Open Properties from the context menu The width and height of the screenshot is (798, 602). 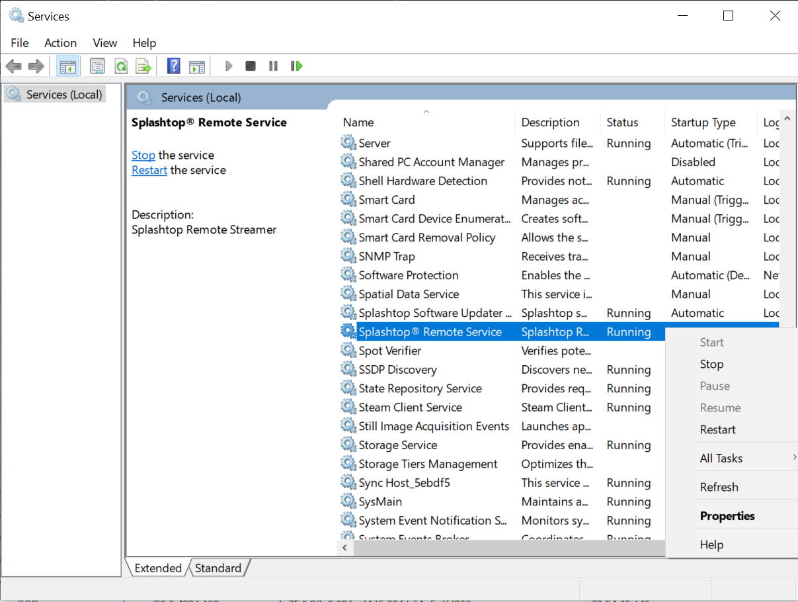click(726, 515)
